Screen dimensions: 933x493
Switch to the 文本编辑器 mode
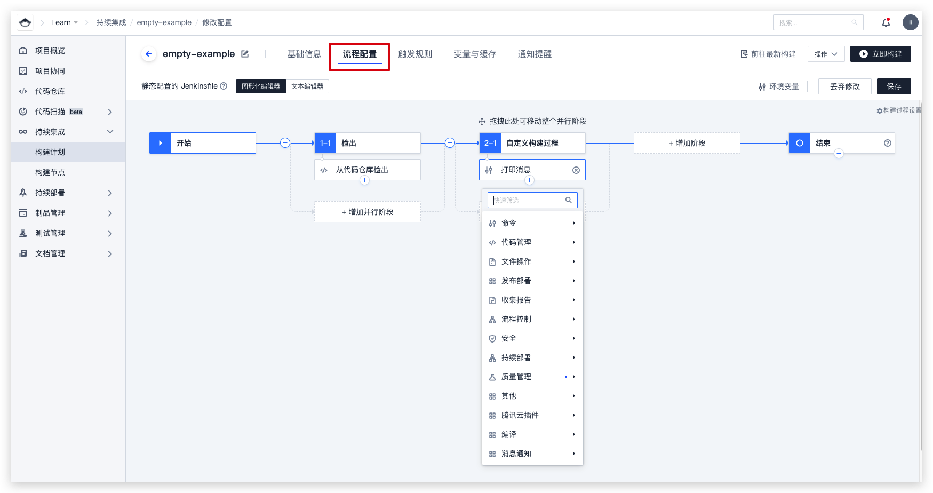point(307,86)
